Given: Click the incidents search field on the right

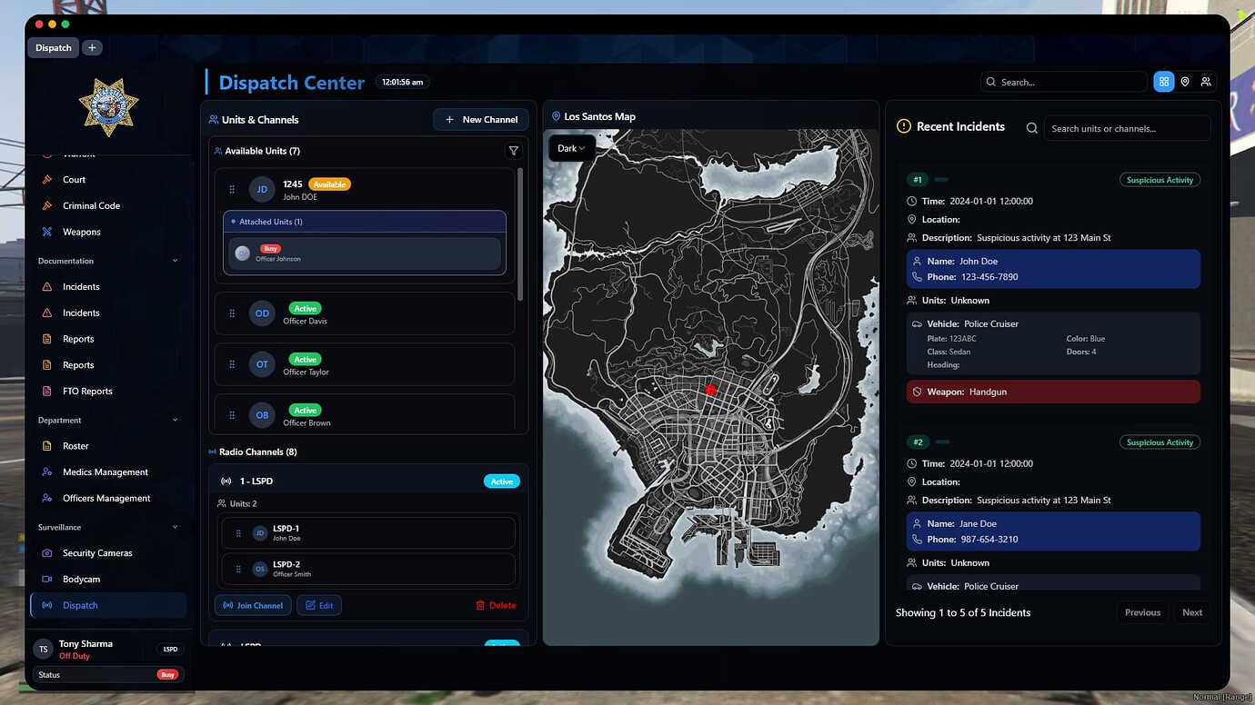Looking at the screenshot, I should pyautogui.click(x=1127, y=128).
